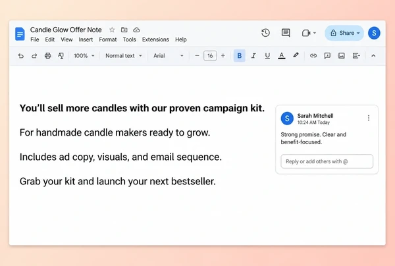Open version history clock icon
Screen dimensions: 395x266
(x=265, y=33)
